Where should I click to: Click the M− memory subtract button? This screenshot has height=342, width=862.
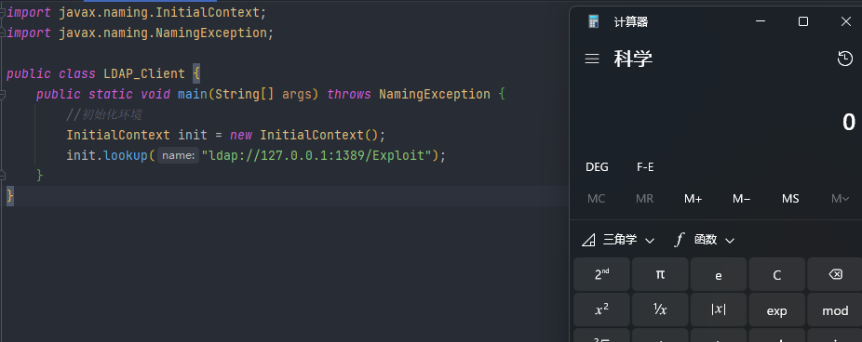point(742,199)
